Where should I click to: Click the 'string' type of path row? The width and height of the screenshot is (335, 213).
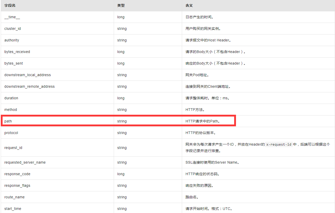coord(122,121)
